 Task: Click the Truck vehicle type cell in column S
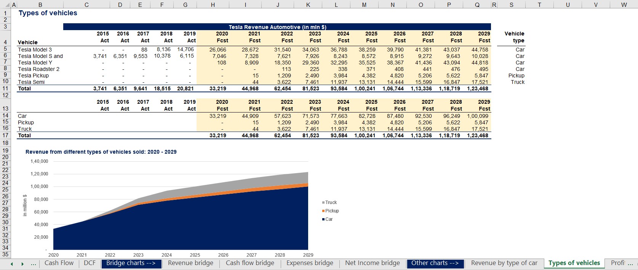[518, 82]
